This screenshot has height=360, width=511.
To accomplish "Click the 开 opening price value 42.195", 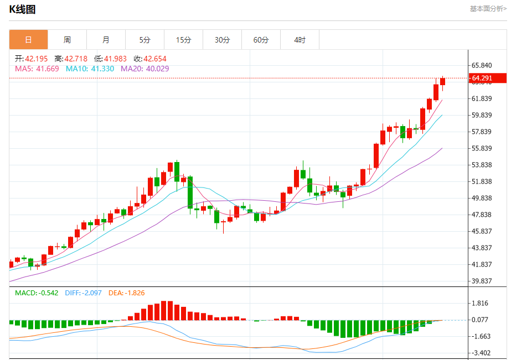I will 36,59.
